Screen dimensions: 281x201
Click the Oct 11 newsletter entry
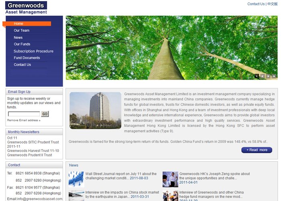tap(12, 138)
